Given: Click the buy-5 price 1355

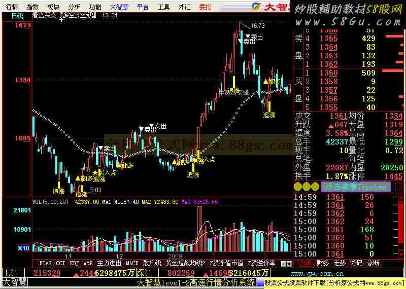Looking at the screenshot, I should (x=328, y=107).
